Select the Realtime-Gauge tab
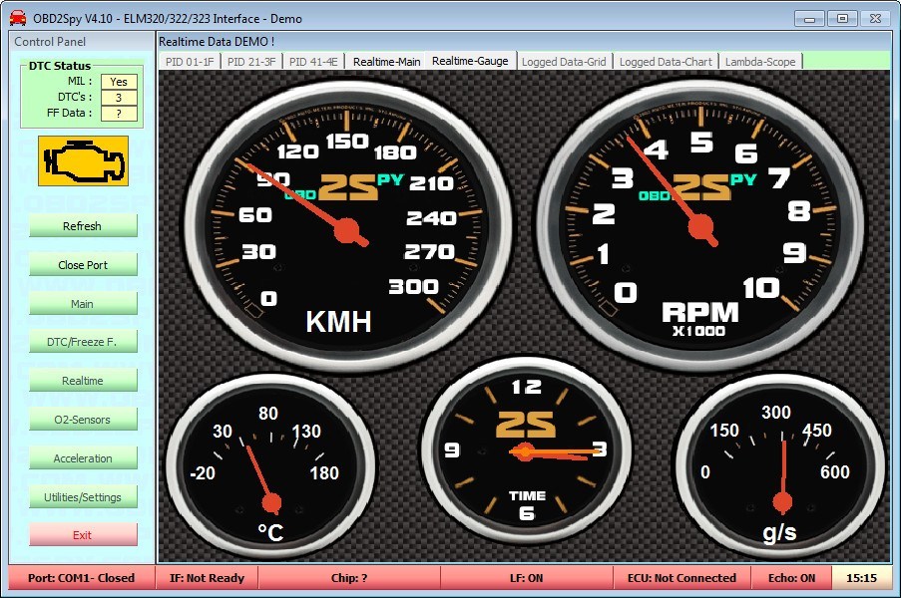Viewport: 901px width, 598px height. tap(471, 61)
